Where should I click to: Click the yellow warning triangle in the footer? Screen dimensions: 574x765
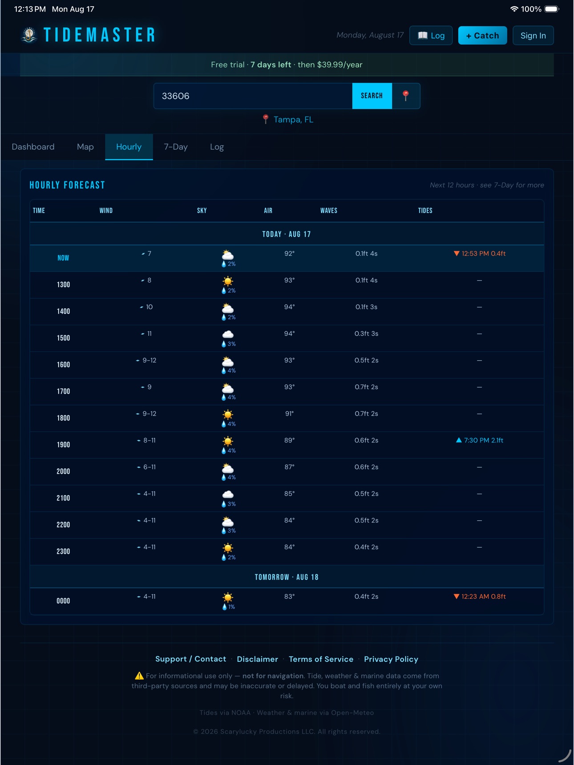click(139, 676)
